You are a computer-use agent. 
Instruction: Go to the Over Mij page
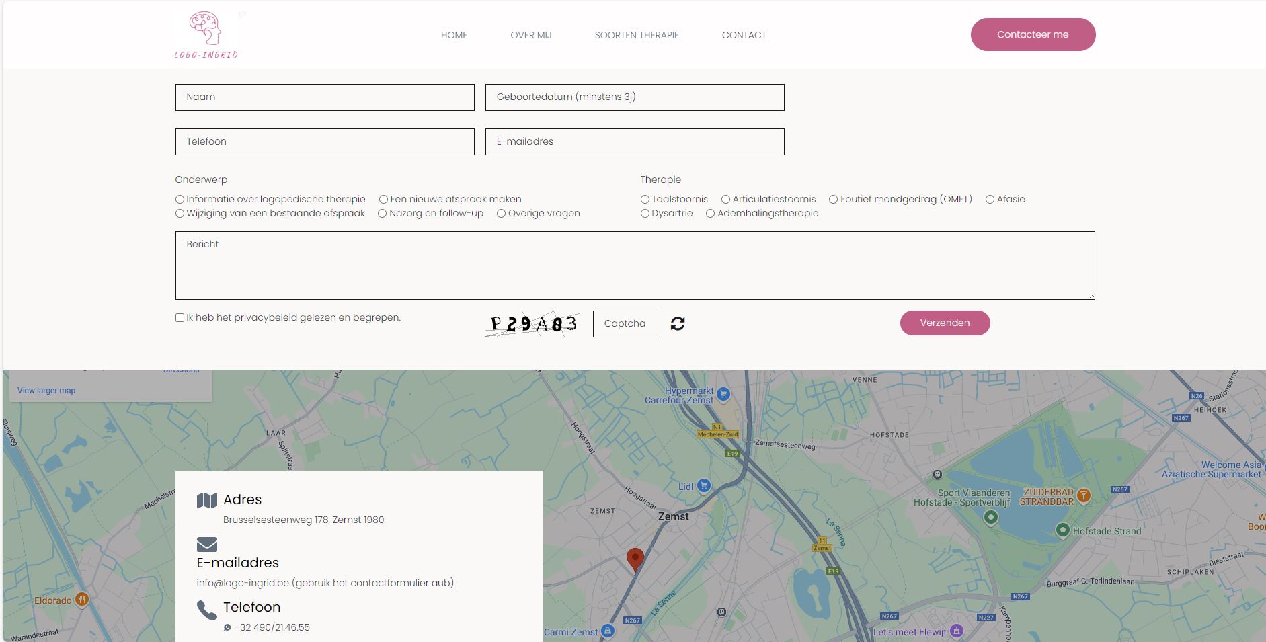pyautogui.click(x=531, y=35)
